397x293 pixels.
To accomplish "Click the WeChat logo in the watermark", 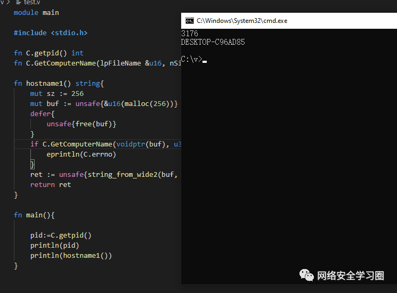I will click(x=306, y=275).
